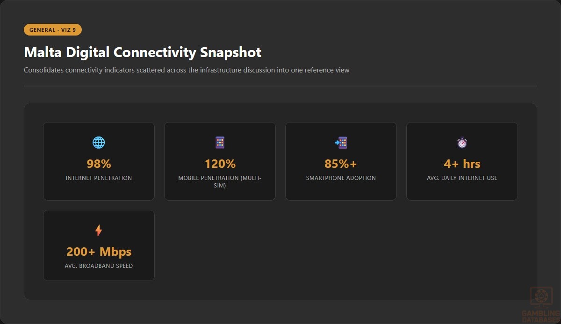The height and width of the screenshot is (324, 561).
Task: Click the smartphone-with-arrow icon above 85%+
Action: 341,143
